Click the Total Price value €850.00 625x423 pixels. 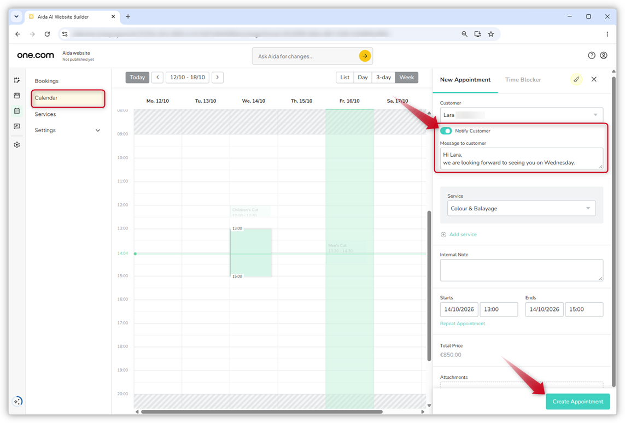451,355
